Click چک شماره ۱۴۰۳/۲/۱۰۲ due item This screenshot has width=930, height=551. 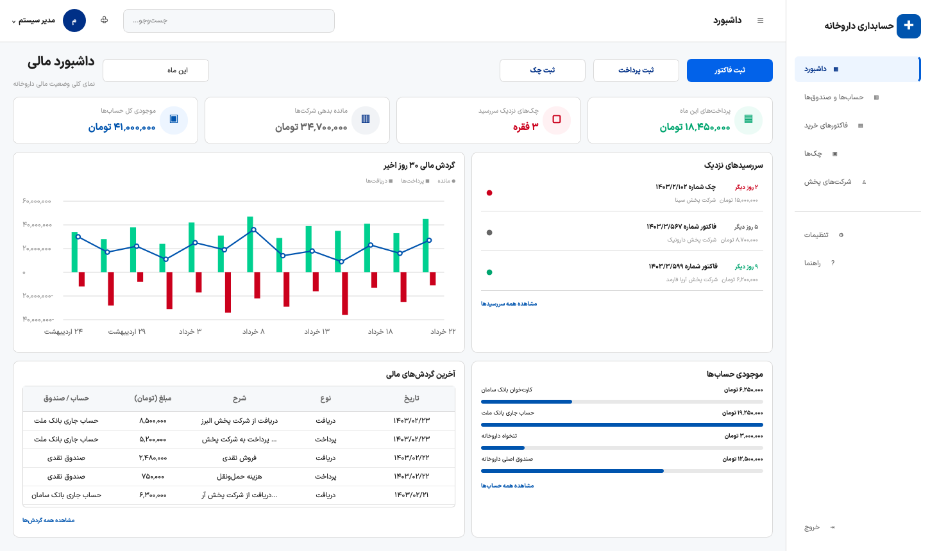coord(622,193)
